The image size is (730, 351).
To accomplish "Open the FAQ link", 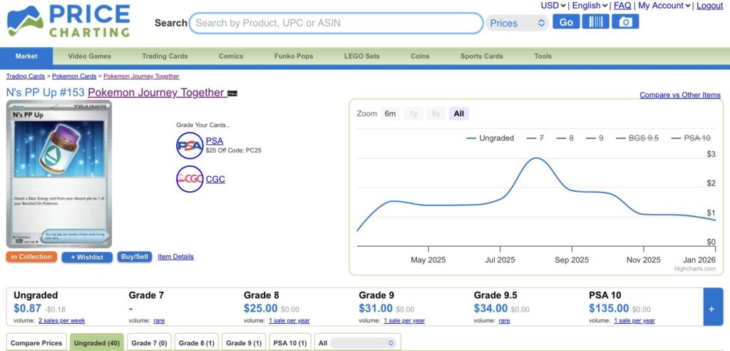I will (x=622, y=6).
